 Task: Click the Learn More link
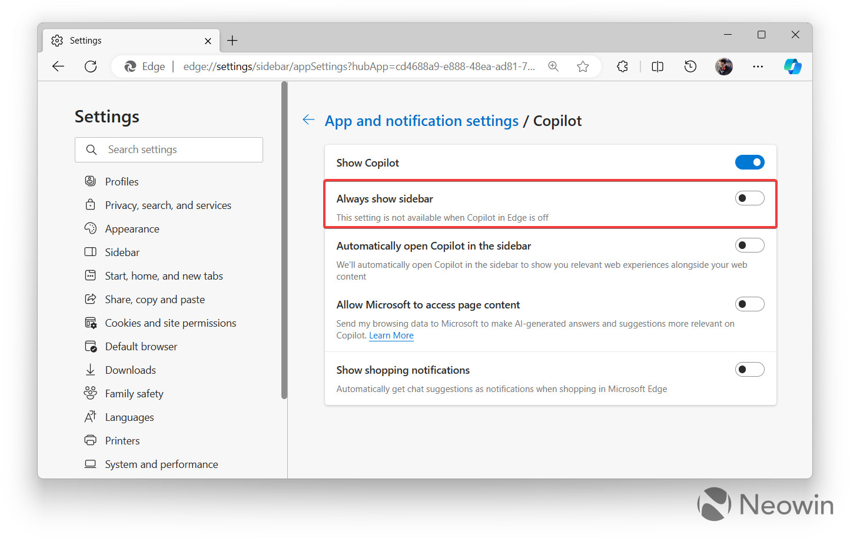[391, 336]
